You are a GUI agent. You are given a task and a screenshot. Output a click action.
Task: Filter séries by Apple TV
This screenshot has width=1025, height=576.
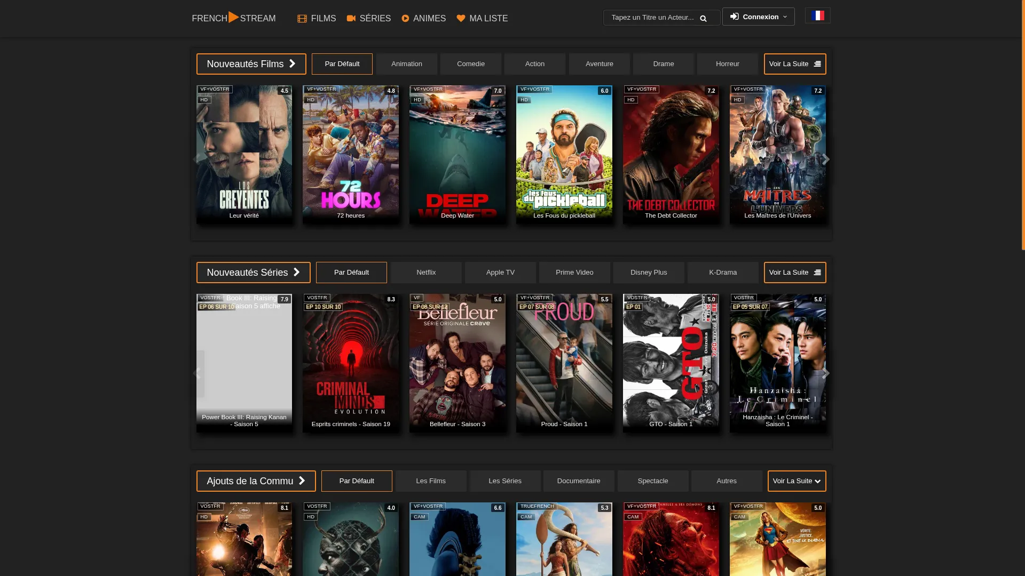click(500, 273)
